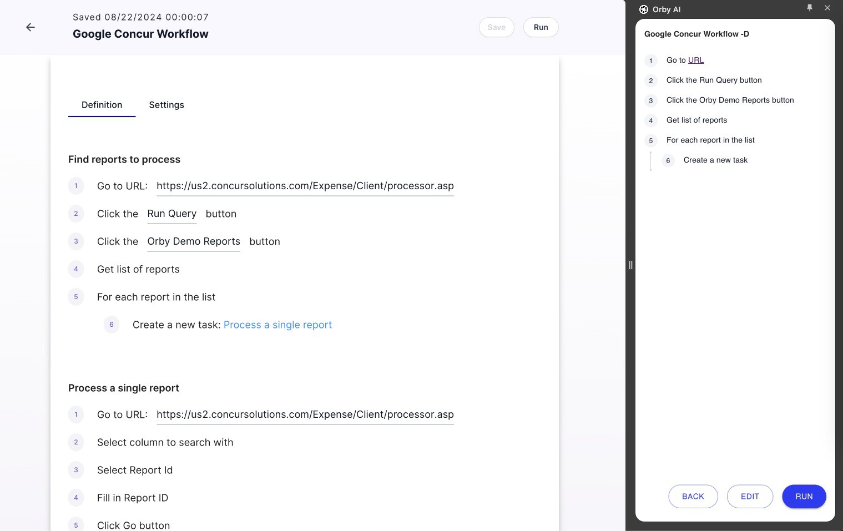Click 'Get list of reports' in the Definition steps

tap(138, 269)
